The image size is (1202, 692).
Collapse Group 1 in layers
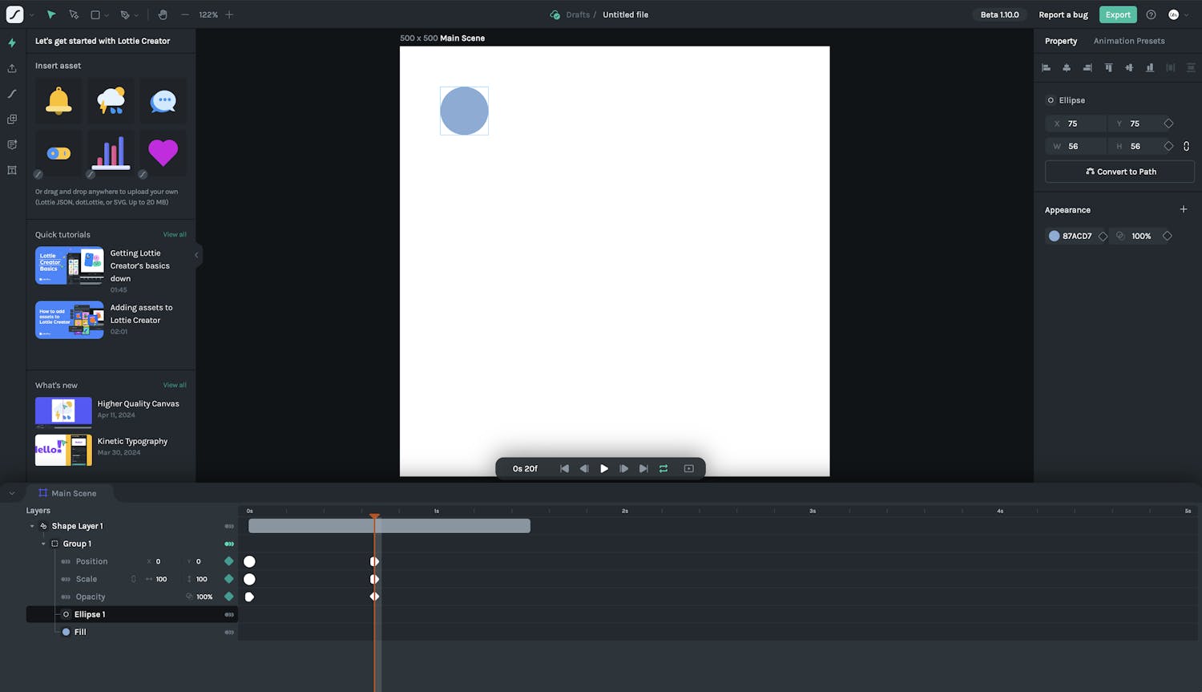click(43, 544)
